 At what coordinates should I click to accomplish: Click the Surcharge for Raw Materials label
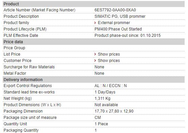pos(29,67)
